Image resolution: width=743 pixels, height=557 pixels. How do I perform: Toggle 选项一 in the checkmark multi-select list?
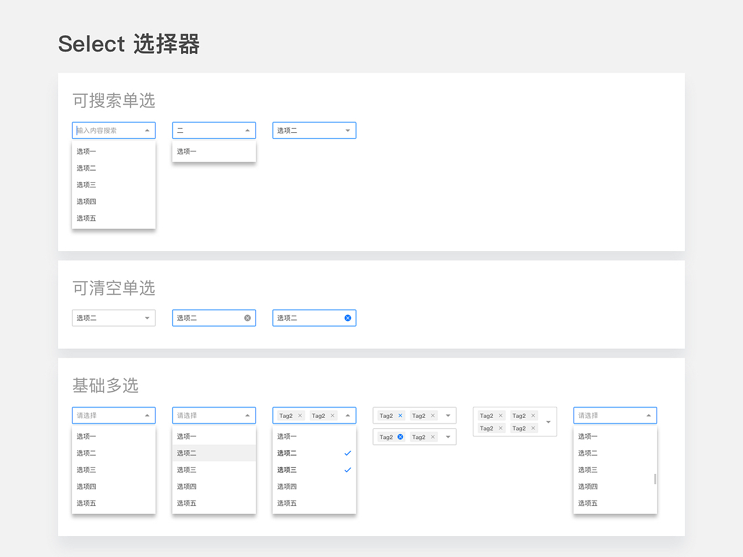(286, 436)
